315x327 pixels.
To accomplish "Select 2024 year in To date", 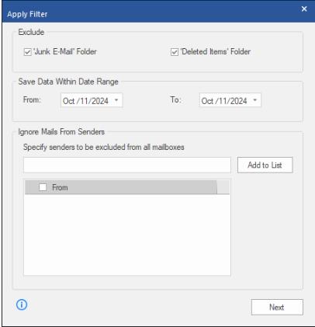I will [237, 101].
